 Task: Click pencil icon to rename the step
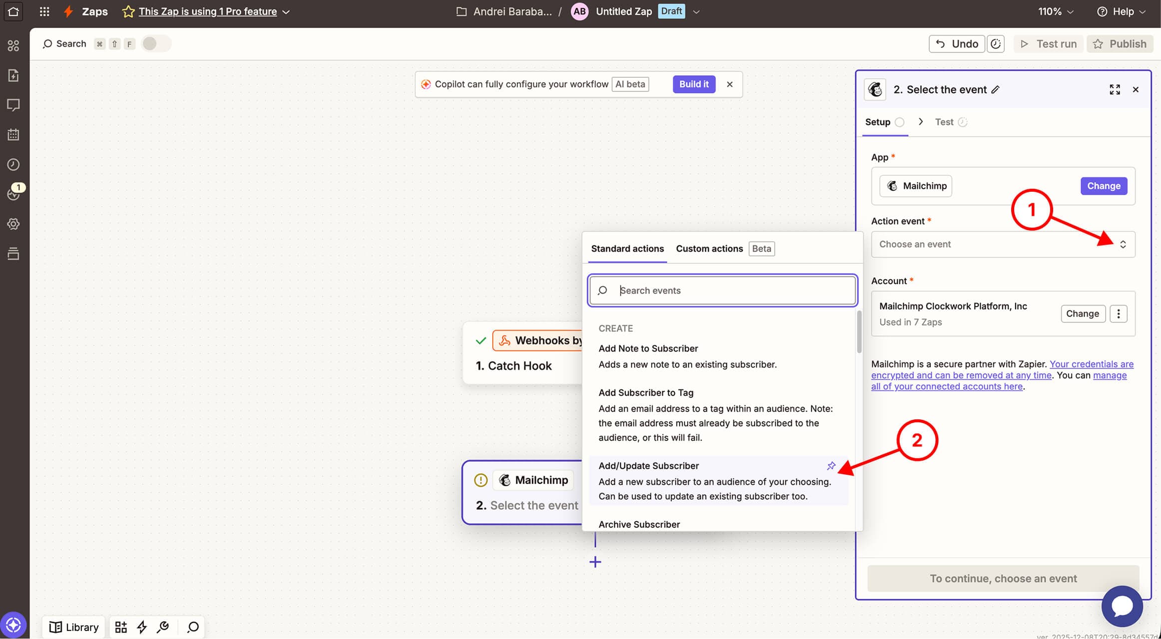(x=995, y=90)
